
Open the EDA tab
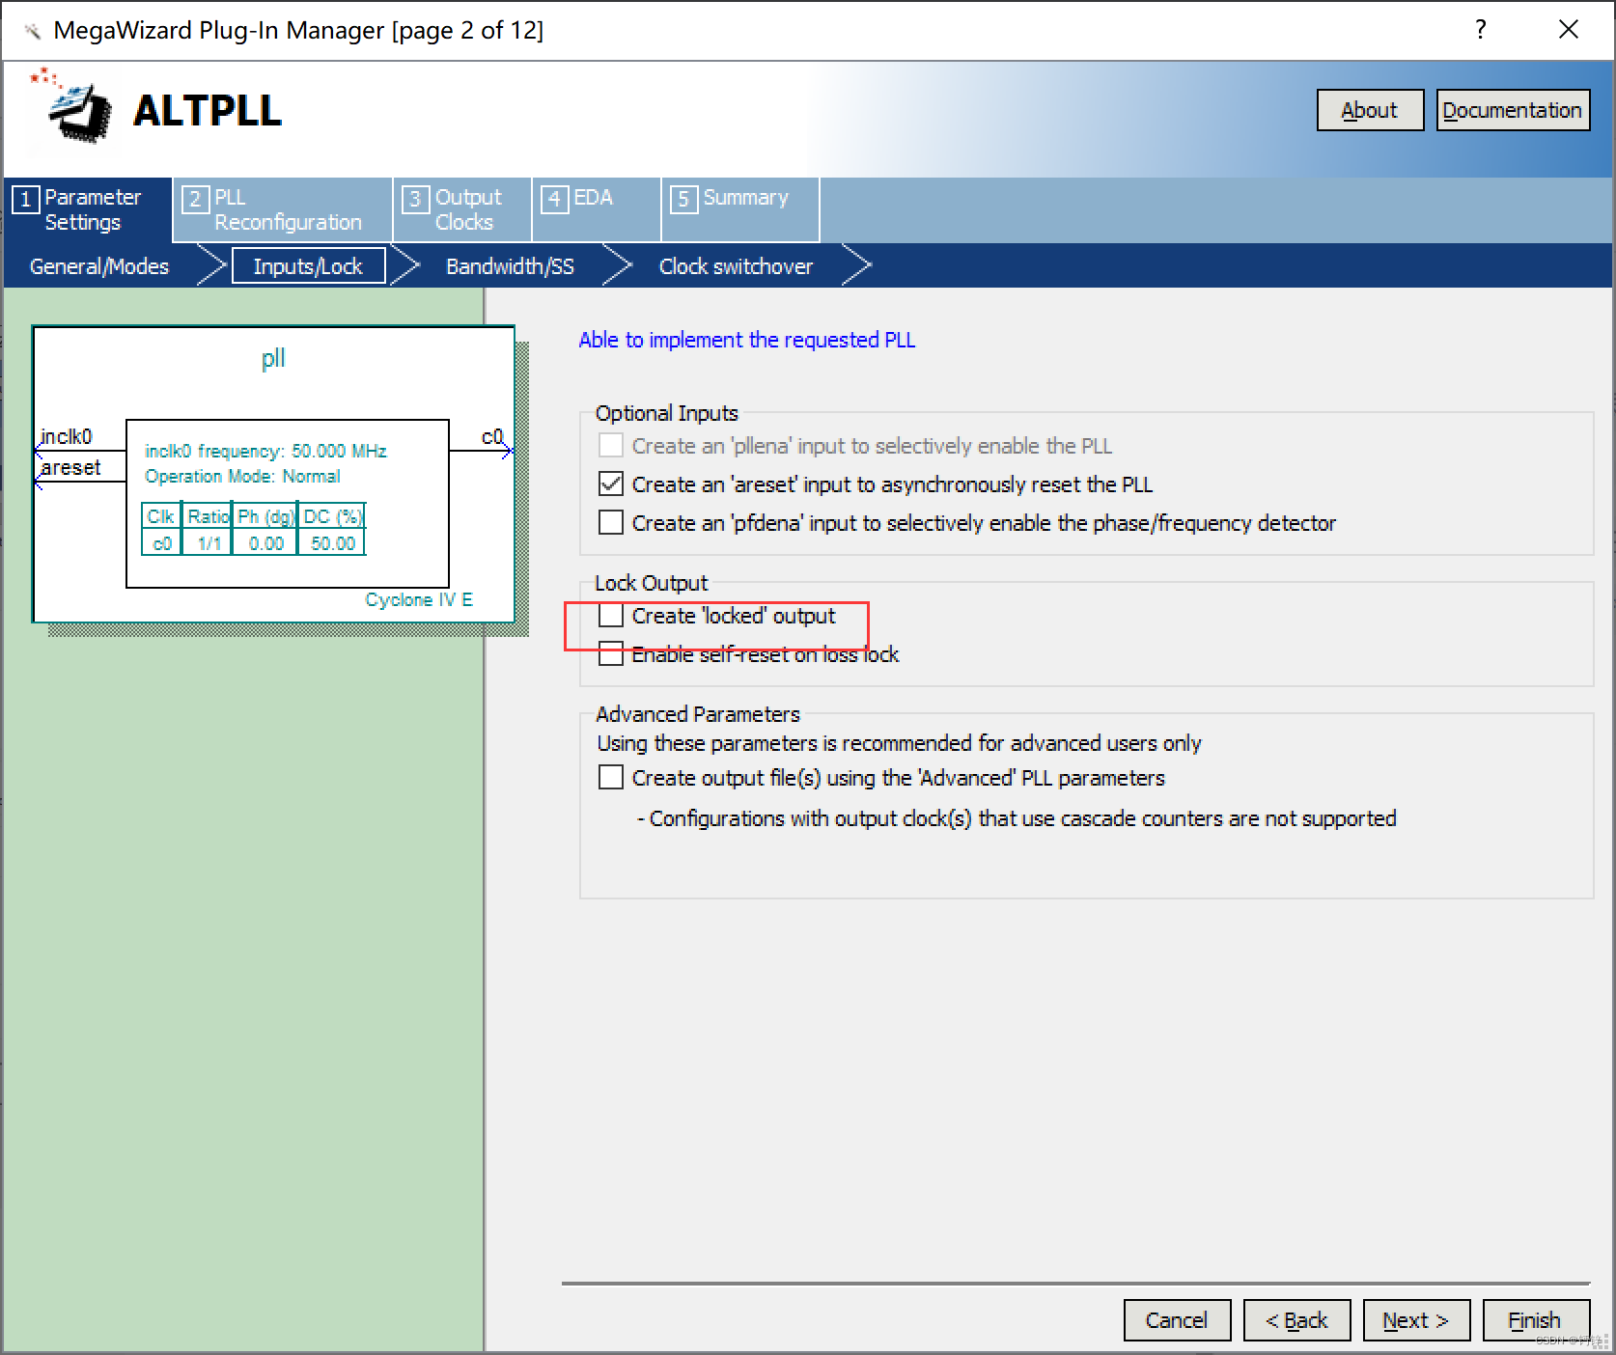click(x=597, y=209)
